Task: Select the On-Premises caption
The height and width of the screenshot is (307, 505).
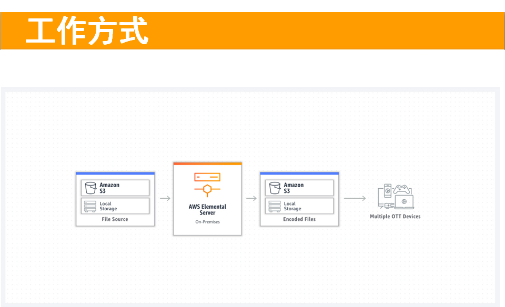Action: pos(207,222)
